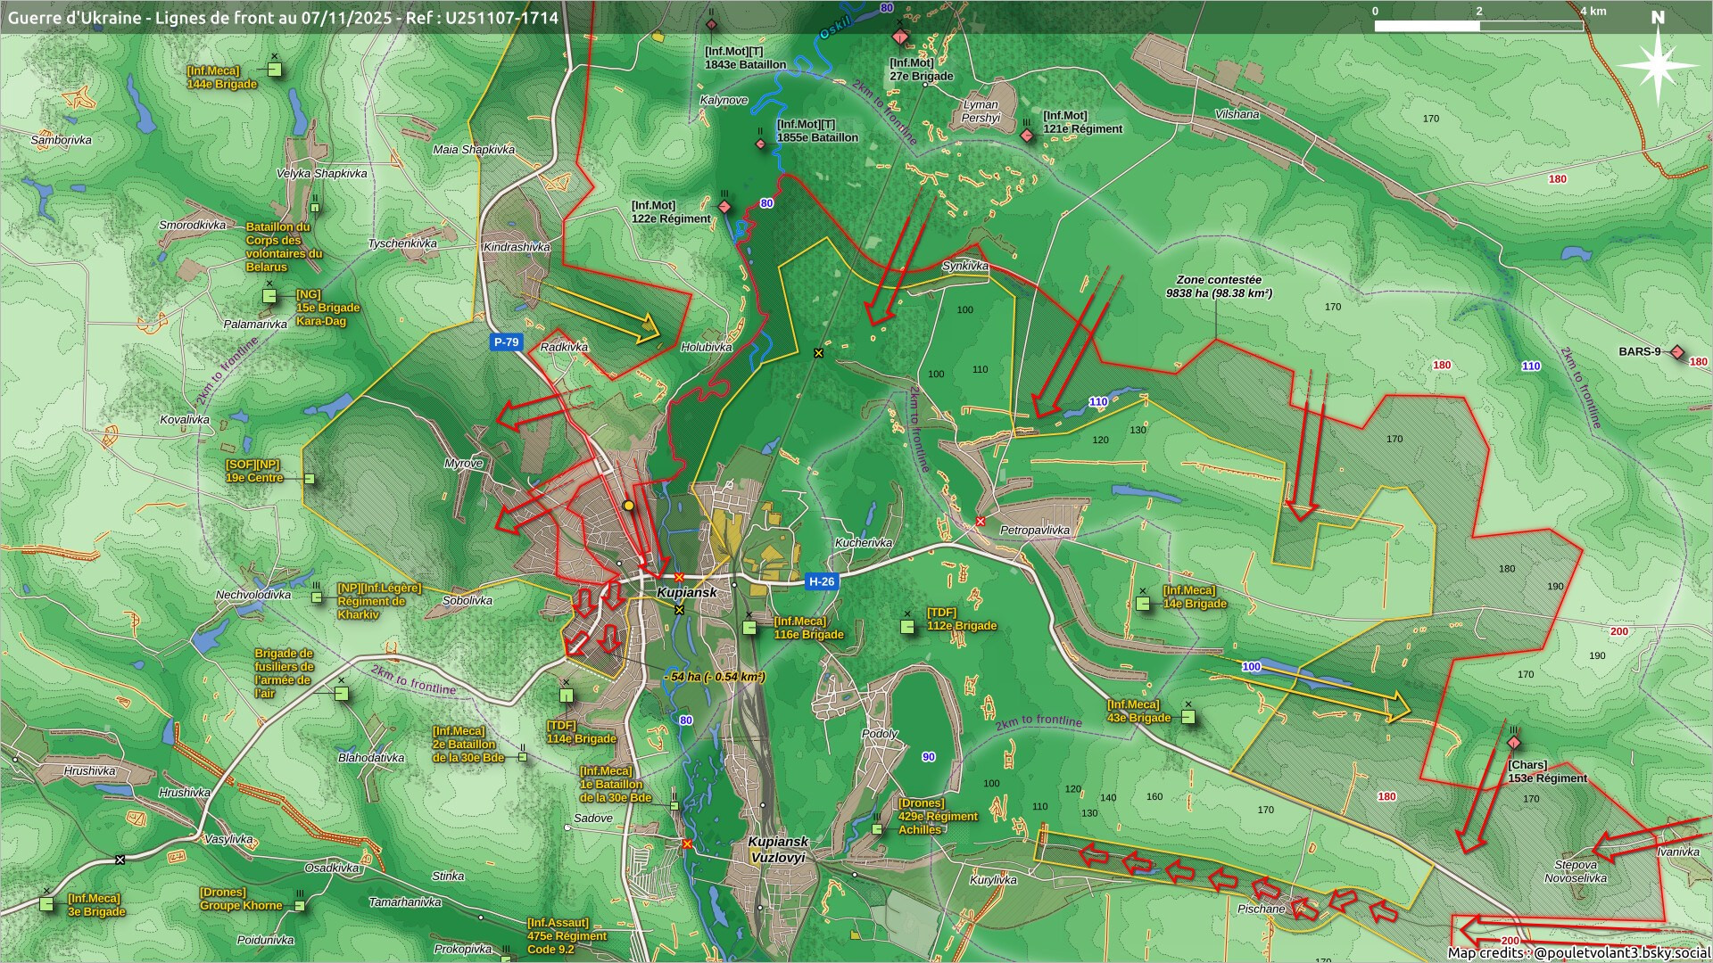Select the 14e Brigade green square marker
The width and height of the screenshot is (1713, 963).
point(1143,604)
